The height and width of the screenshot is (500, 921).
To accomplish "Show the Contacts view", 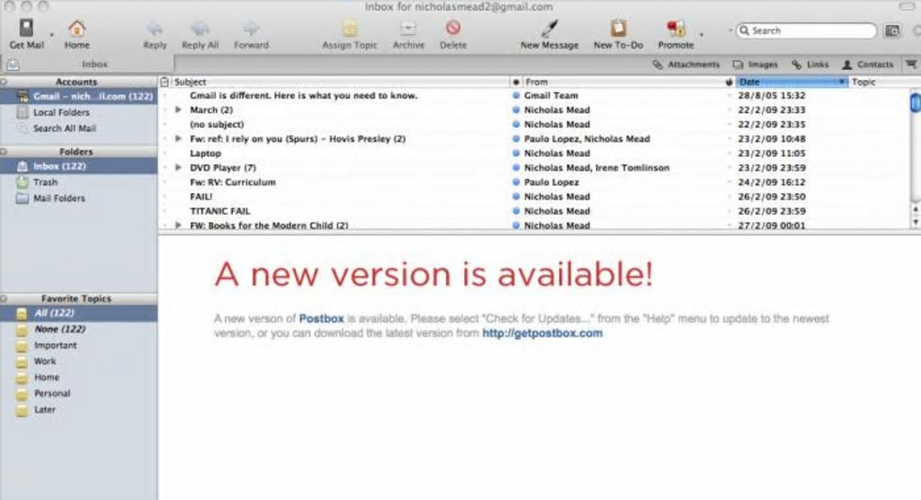I will point(868,65).
